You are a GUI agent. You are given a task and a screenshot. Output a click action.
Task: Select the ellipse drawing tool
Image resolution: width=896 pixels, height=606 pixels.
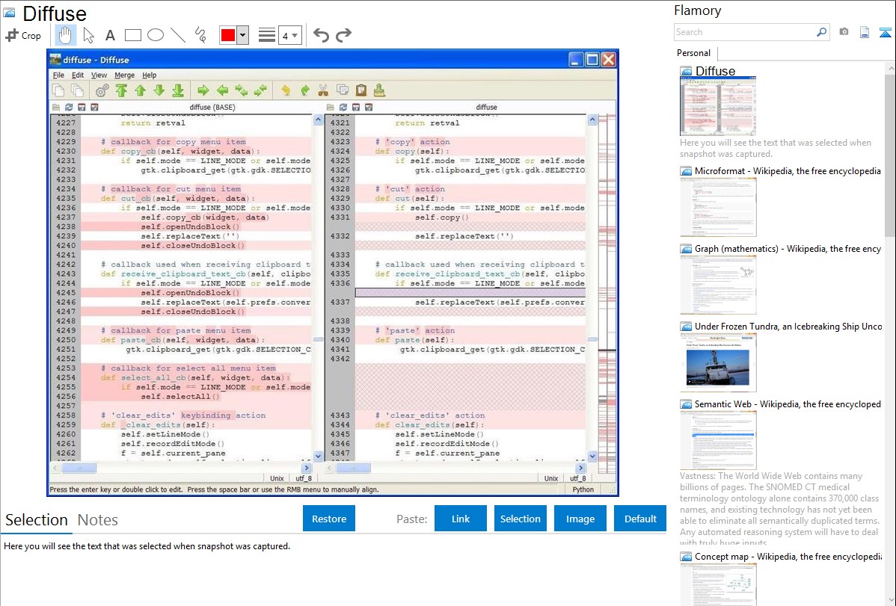(156, 35)
